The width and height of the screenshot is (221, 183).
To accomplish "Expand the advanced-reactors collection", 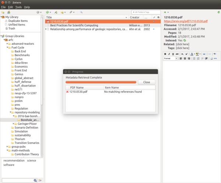I will tap(7, 44).
